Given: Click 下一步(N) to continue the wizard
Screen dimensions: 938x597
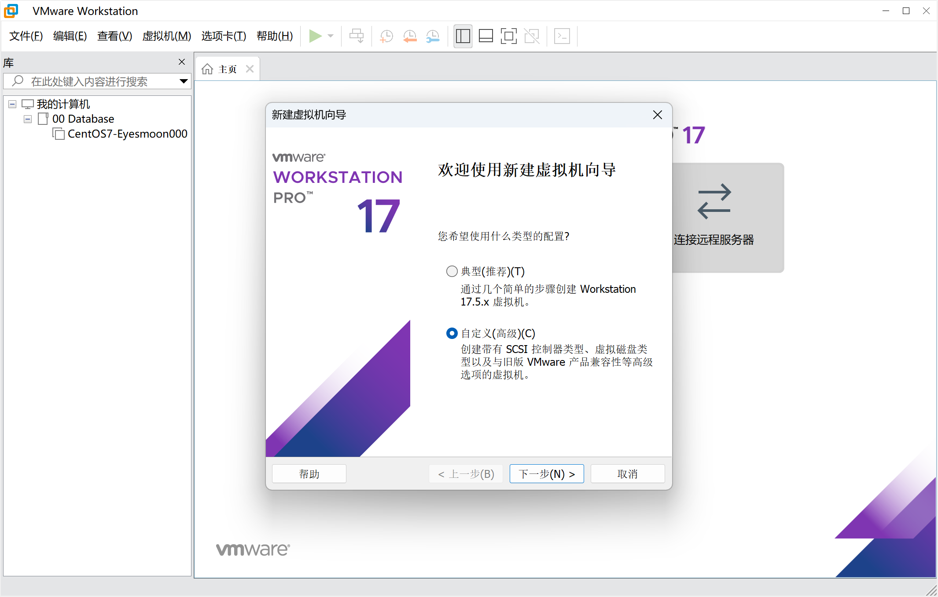Looking at the screenshot, I should pyautogui.click(x=547, y=474).
